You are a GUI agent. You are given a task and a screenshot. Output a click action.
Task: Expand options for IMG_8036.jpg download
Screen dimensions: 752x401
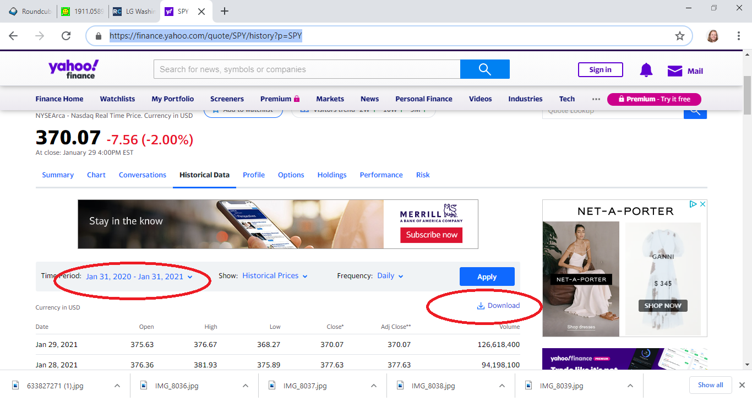(245, 386)
